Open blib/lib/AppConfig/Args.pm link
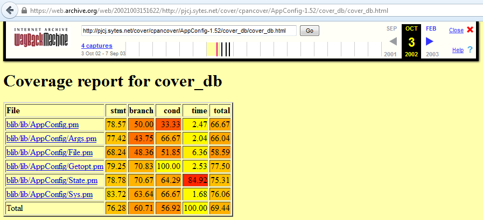Screen dimensions: 483x220 coord(51,138)
